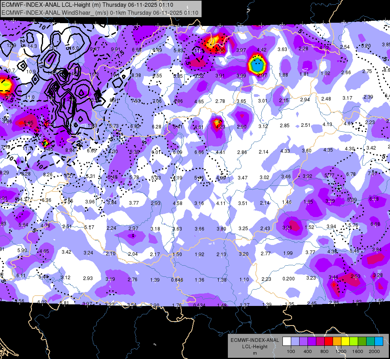The height and width of the screenshot is (359, 390).
Task: Click the blue peak LCL blob on map
Action: pos(257,65)
